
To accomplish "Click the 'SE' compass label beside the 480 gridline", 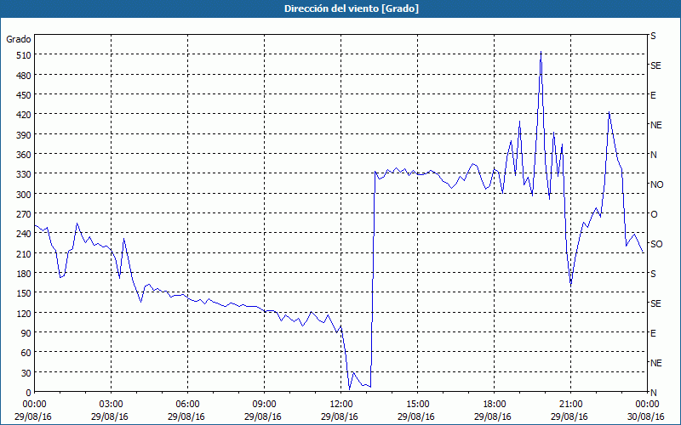I will [x=655, y=65].
